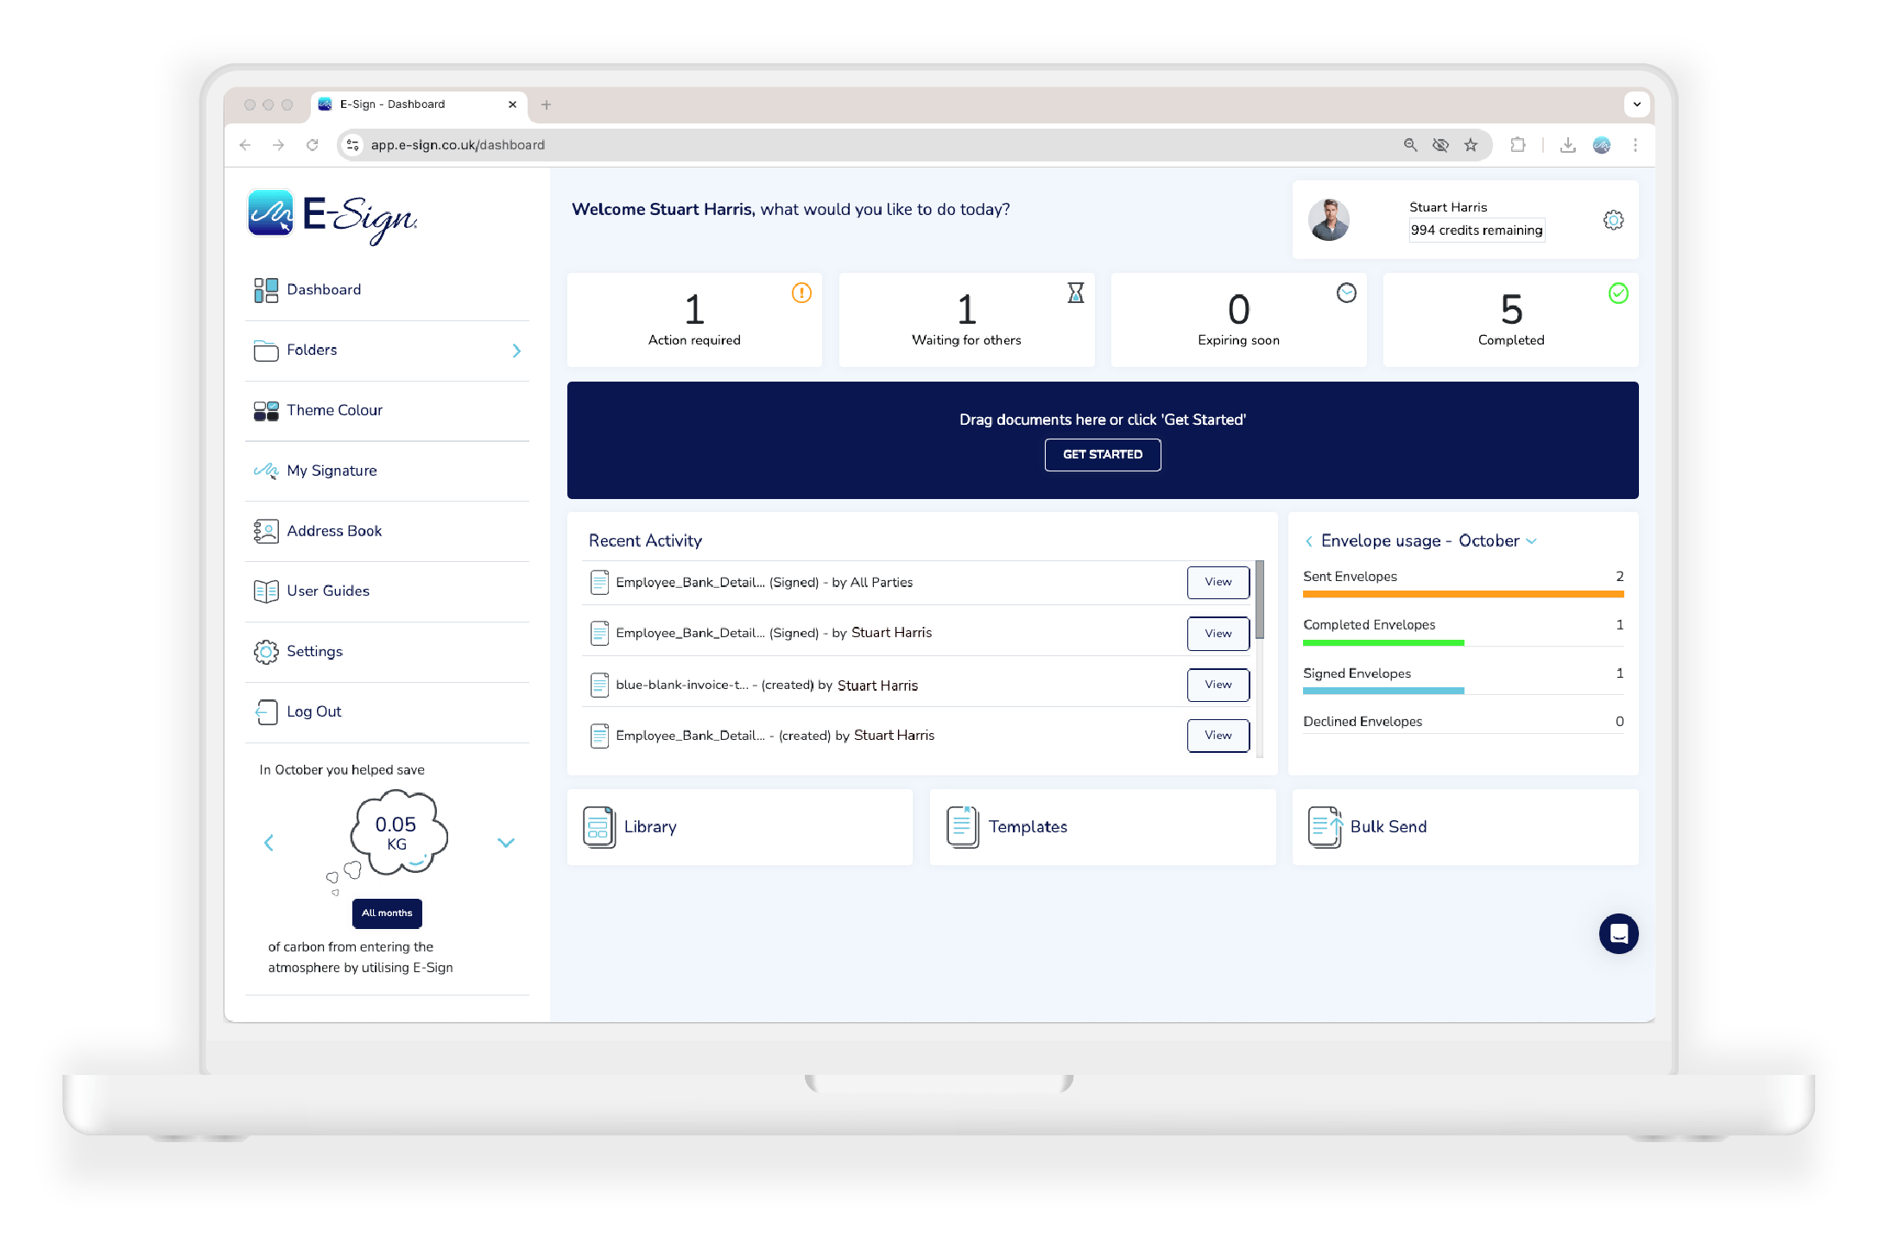
Task: Open the chat support bubble
Action: [x=1618, y=933]
